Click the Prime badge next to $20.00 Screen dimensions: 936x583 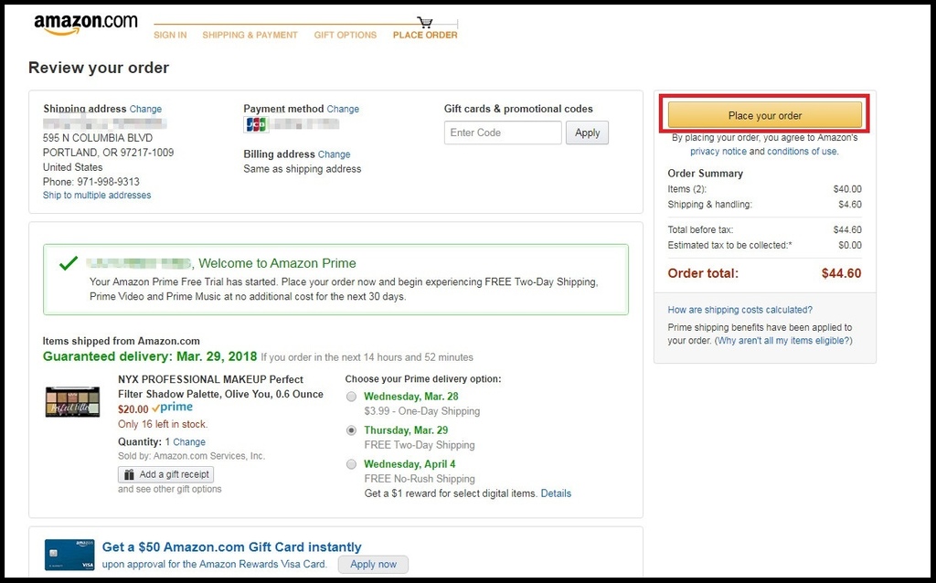(x=172, y=408)
